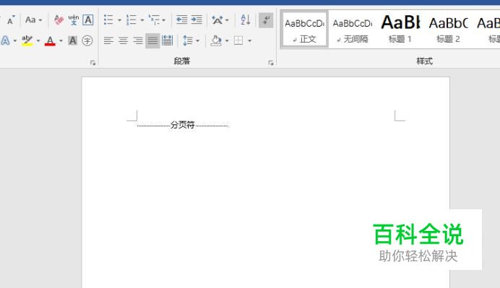
Task: Open the 段落 dialog box launcher
Action: coord(271,63)
